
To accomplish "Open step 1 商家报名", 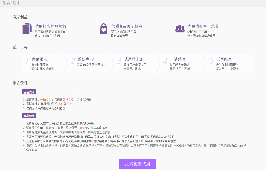I will pos(40,59).
